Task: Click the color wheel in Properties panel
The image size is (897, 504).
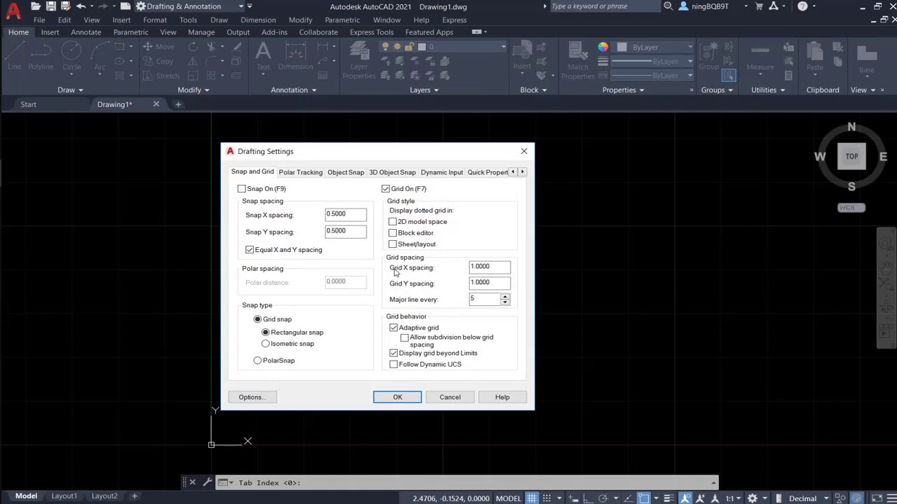Action: tap(603, 47)
